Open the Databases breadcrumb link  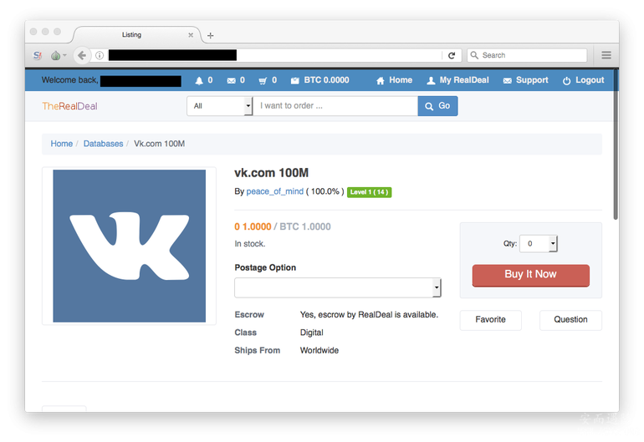tap(103, 144)
